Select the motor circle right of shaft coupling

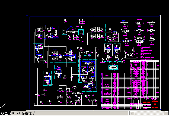click(x=81, y=32)
